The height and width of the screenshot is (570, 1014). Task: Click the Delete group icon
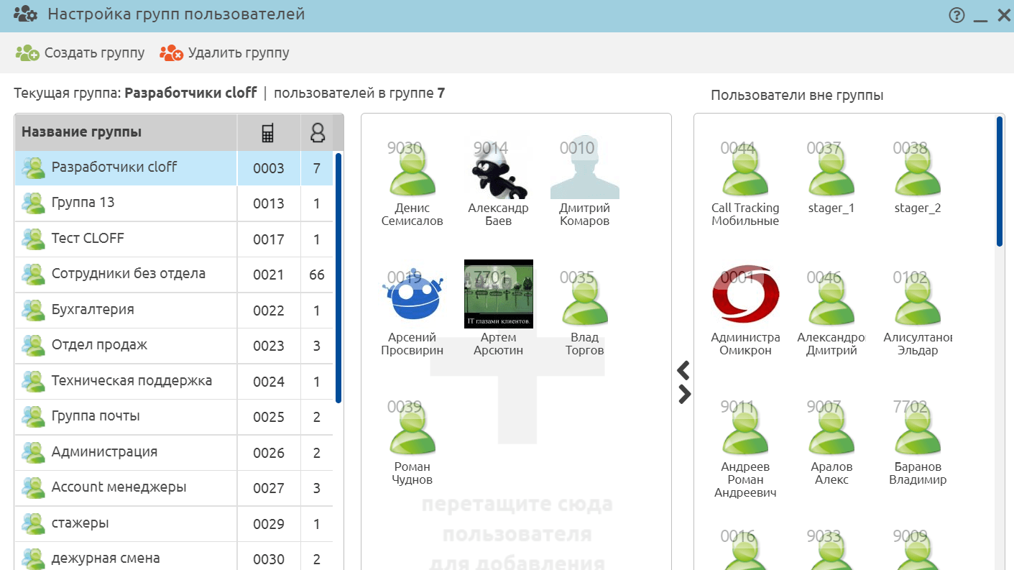coord(172,53)
